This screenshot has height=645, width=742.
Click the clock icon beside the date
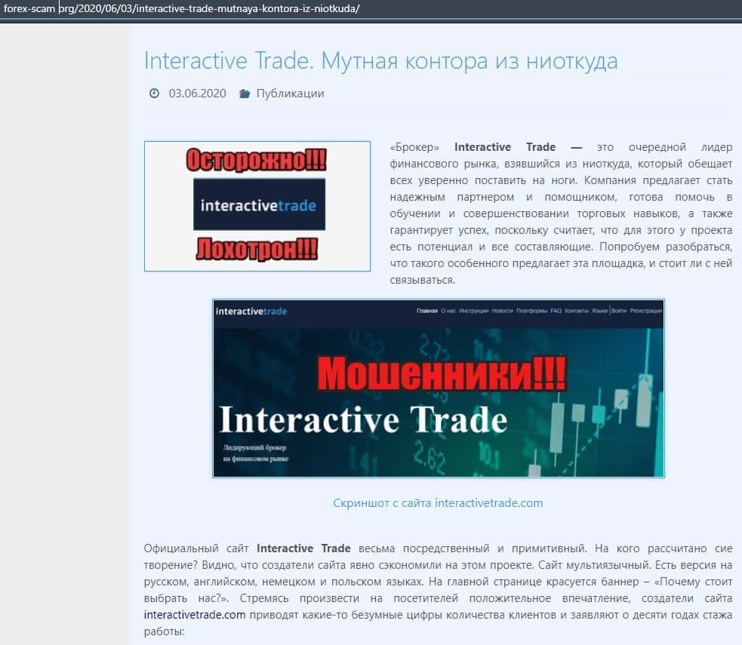[x=154, y=93]
